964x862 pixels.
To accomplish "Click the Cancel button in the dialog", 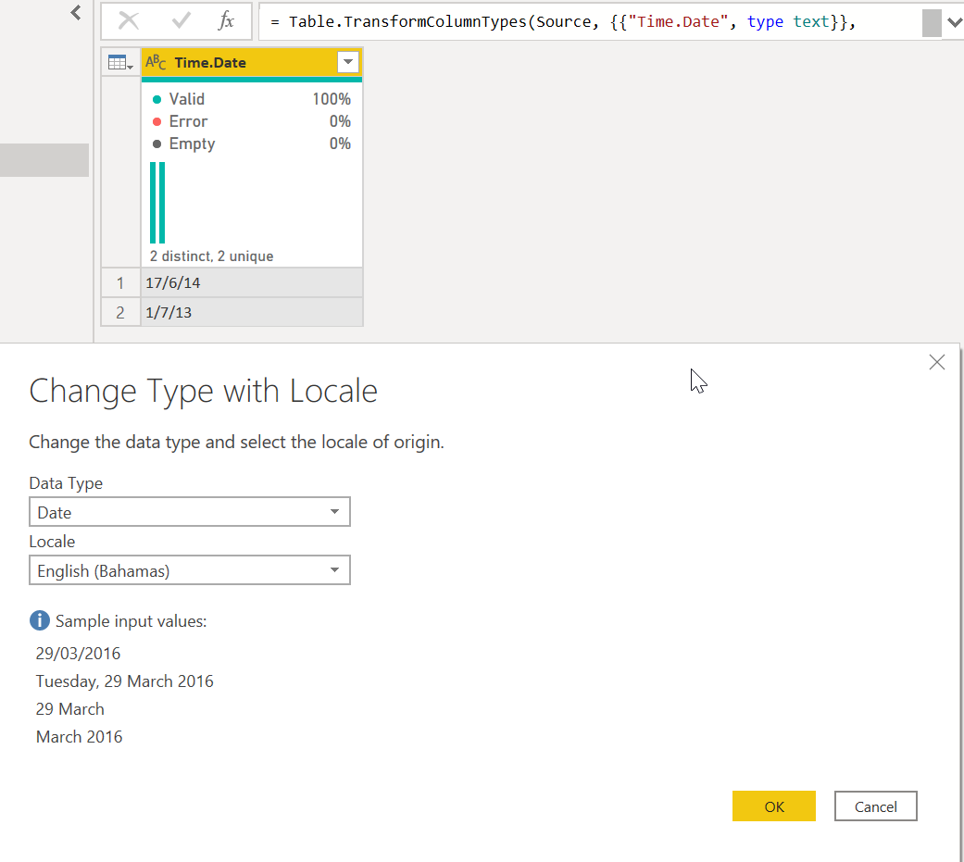I will 875,806.
